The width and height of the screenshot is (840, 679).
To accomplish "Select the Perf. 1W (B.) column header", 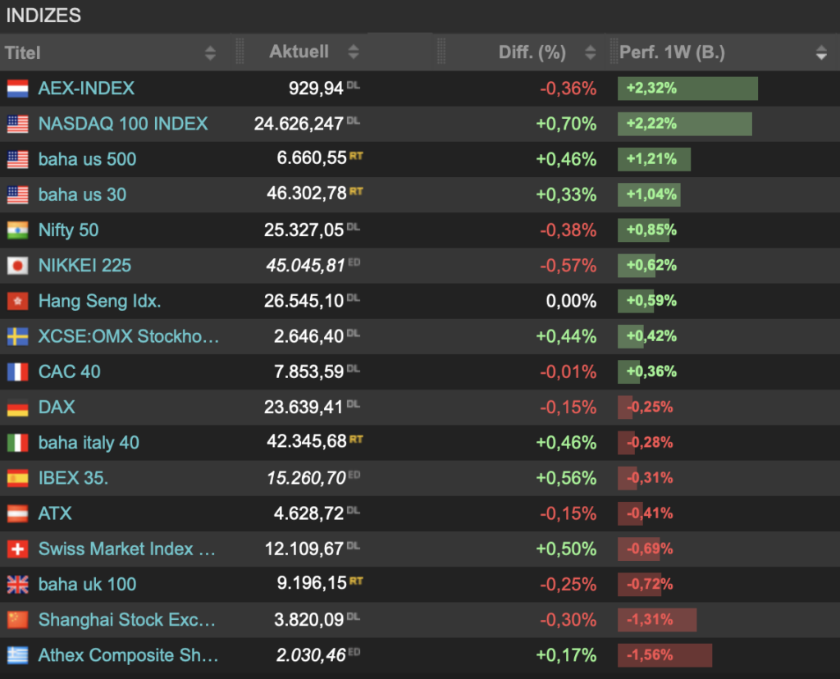I will [672, 53].
